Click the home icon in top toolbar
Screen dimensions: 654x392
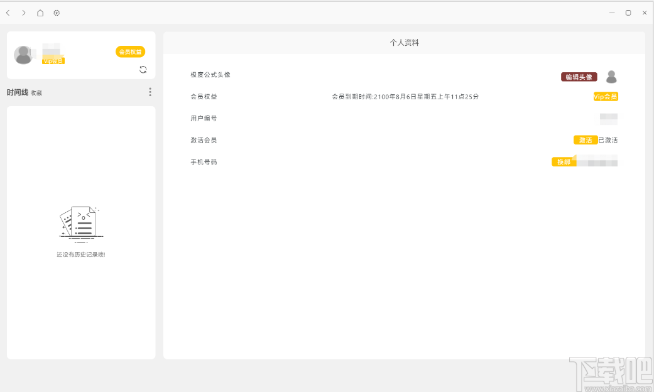40,13
